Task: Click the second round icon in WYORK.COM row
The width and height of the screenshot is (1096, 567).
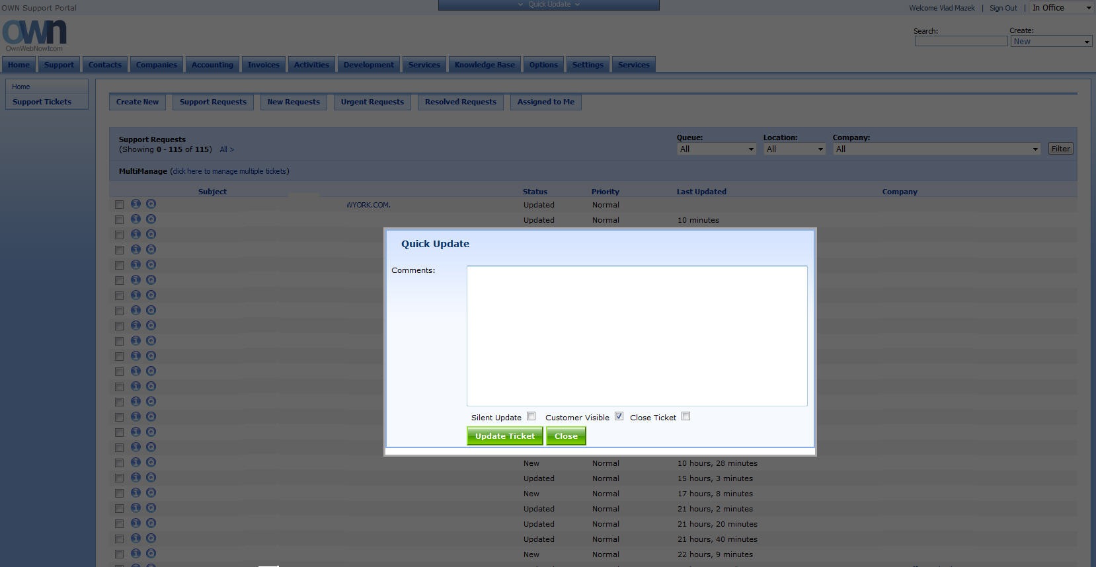Action: point(151,204)
